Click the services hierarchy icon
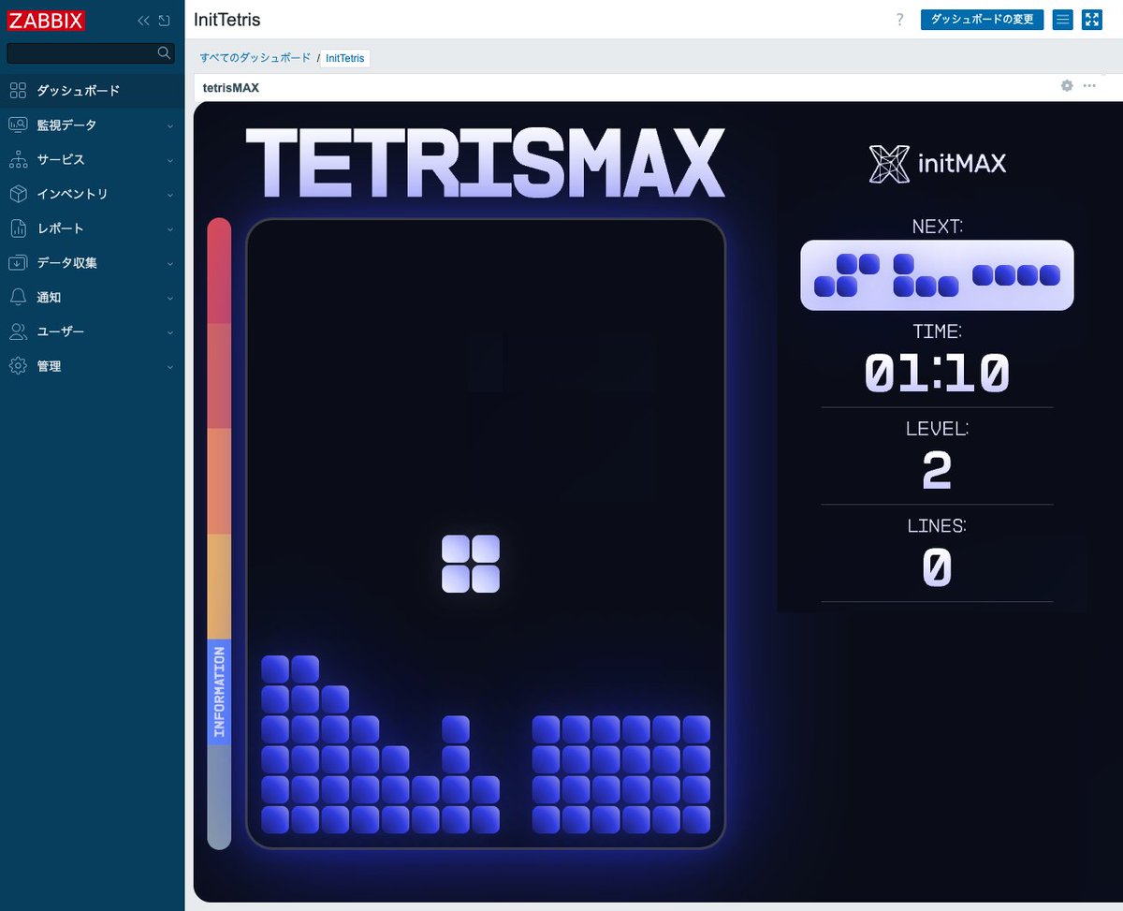This screenshot has height=911, width=1123. [18, 160]
